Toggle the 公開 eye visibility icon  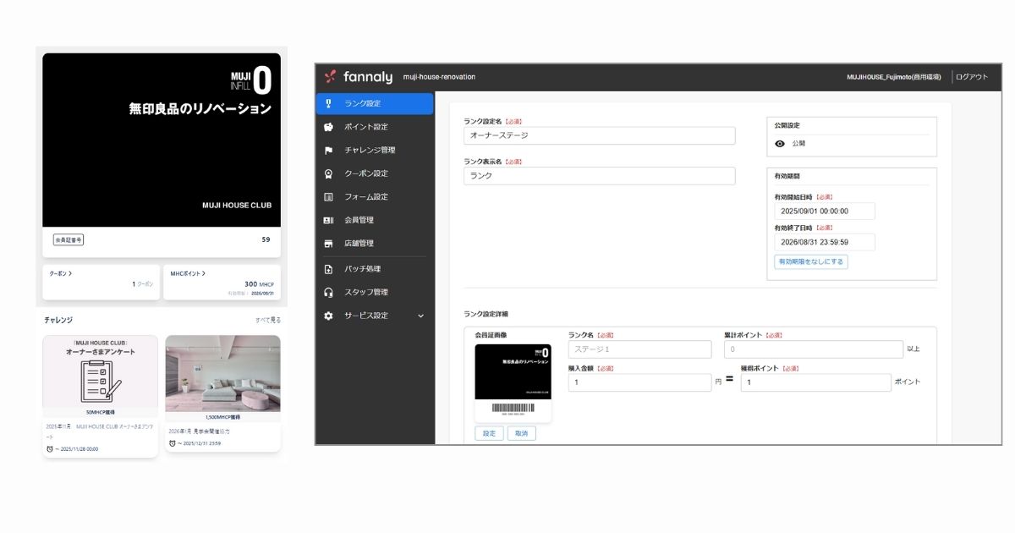pos(780,144)
